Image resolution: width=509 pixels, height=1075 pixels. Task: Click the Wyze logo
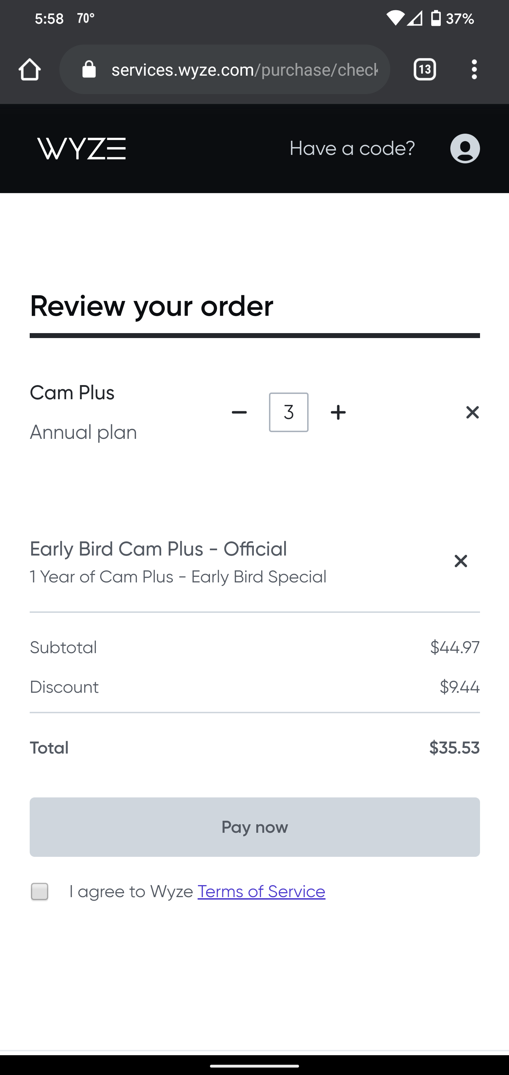(x=82, y=149)
